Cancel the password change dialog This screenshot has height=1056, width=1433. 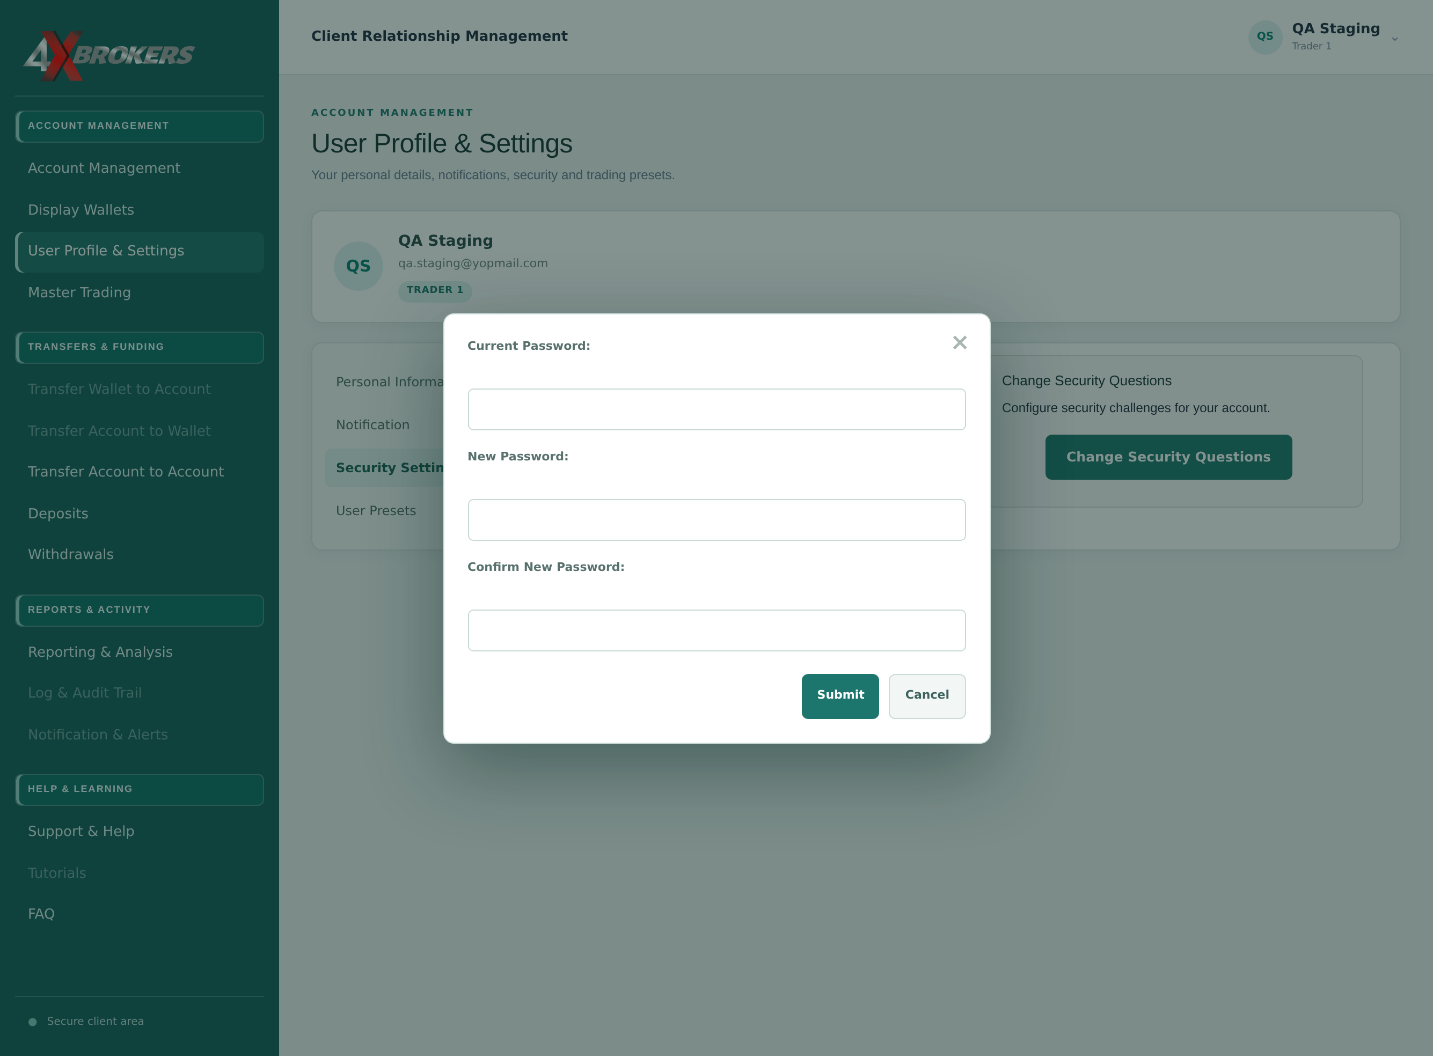point(926,696)
